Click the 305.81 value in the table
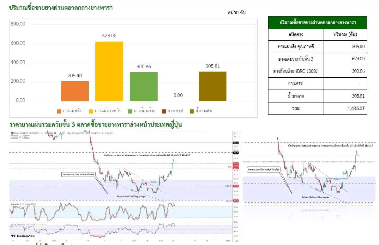This screenshot has width=379, height=245. pos(358,96)
